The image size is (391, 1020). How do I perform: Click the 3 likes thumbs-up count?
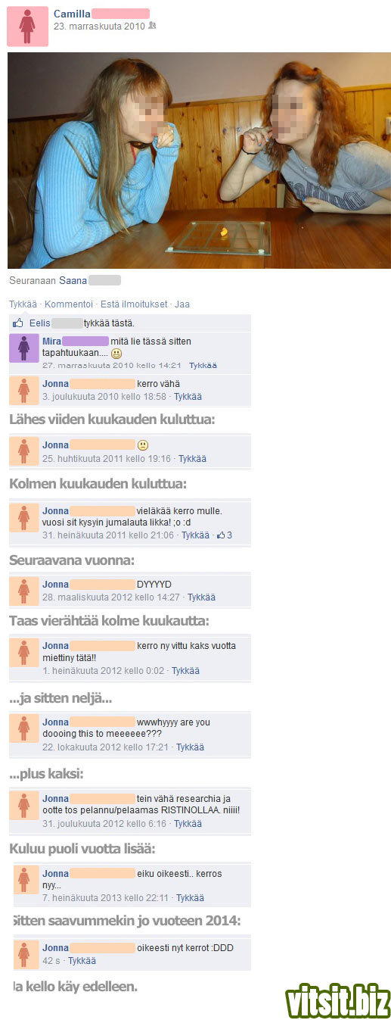coord(224,535)
